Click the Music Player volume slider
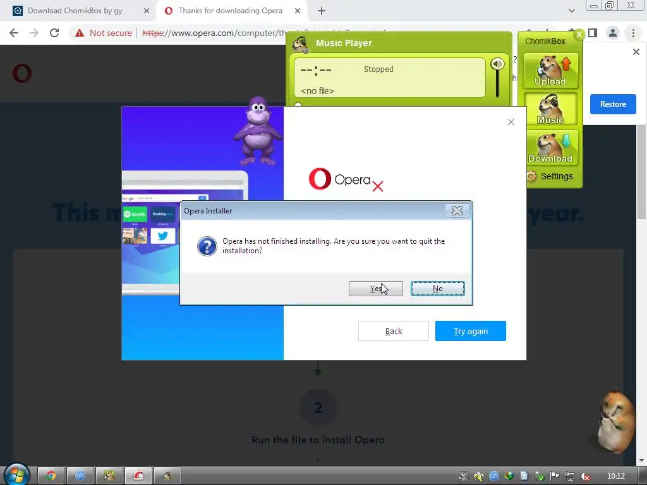The width and height of the screenshot is (647, 485). point(497,85)
